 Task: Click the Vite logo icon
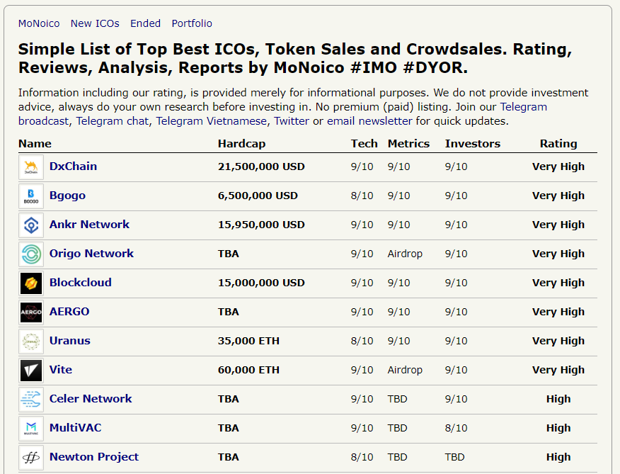pyautogui.click(x=31, y=371)
